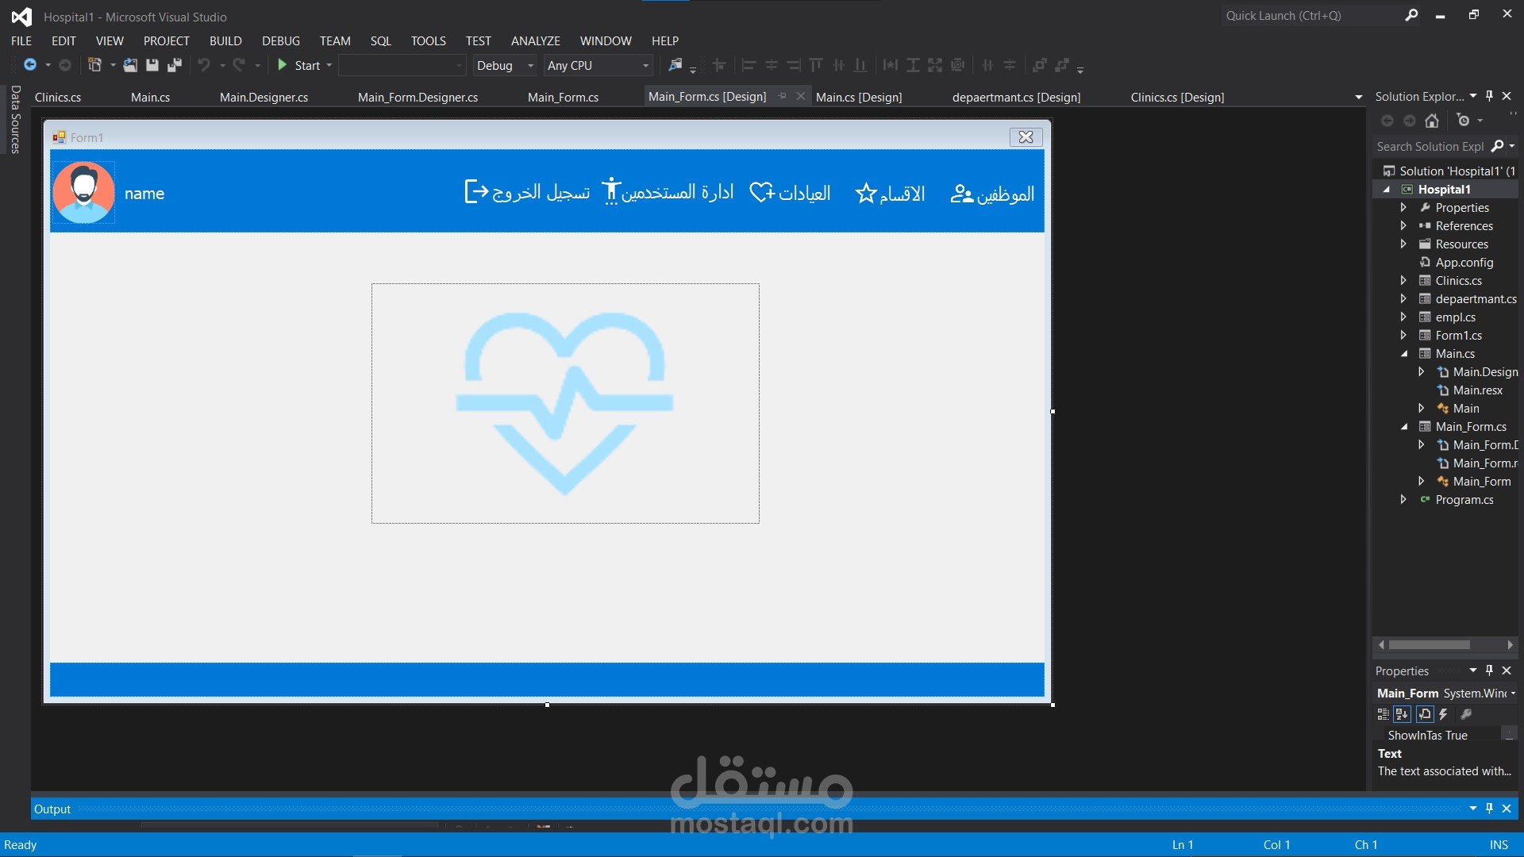Open the BUILD menu
1524x857 pixels.
pos(225,40)
